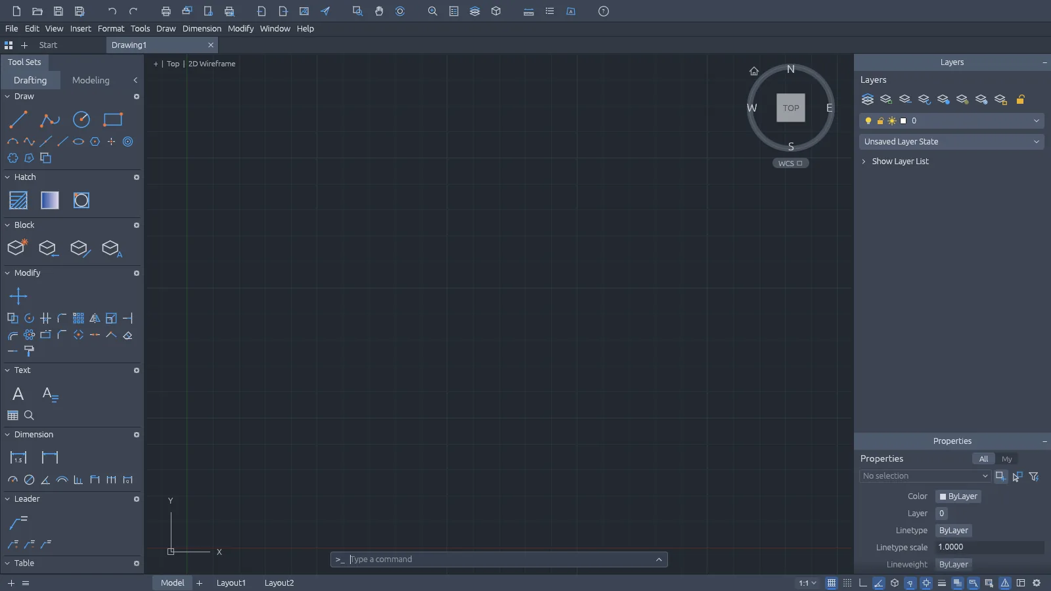Switch to the Modeling tab
The width and height of the screenshot is (1051, 591).
pos(91,80)
